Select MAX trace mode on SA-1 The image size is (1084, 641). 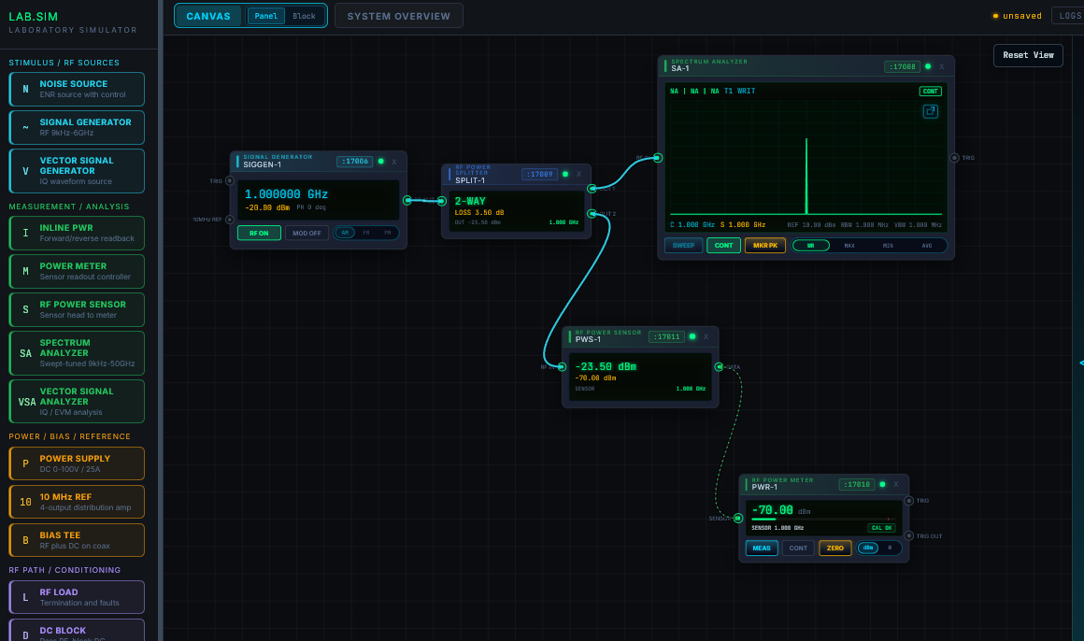(x=849, y=246)
